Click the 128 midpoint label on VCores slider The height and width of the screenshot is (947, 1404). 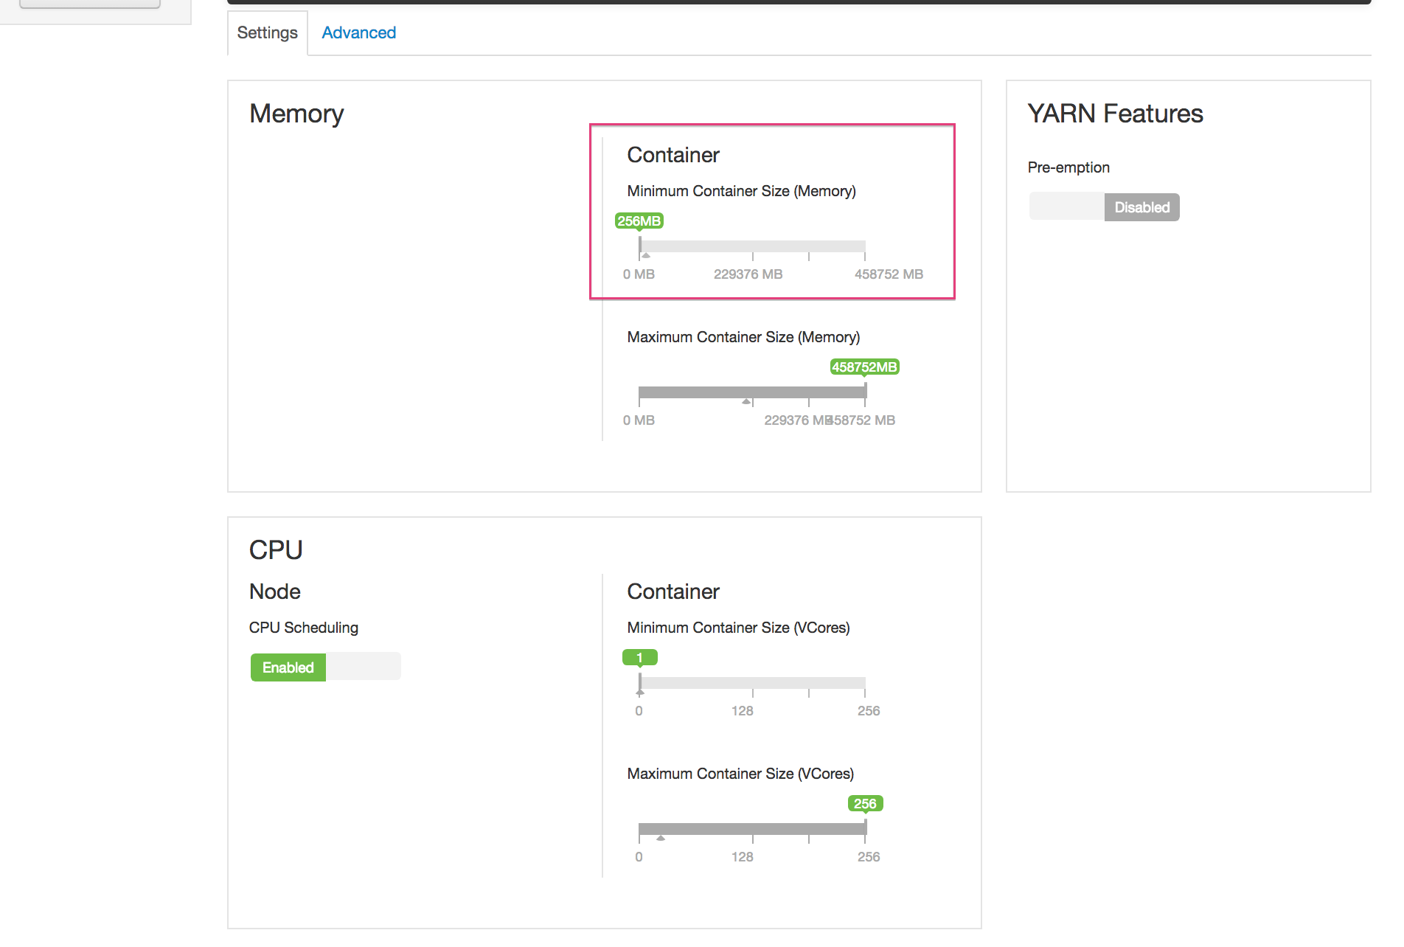(x=742, y=710)
